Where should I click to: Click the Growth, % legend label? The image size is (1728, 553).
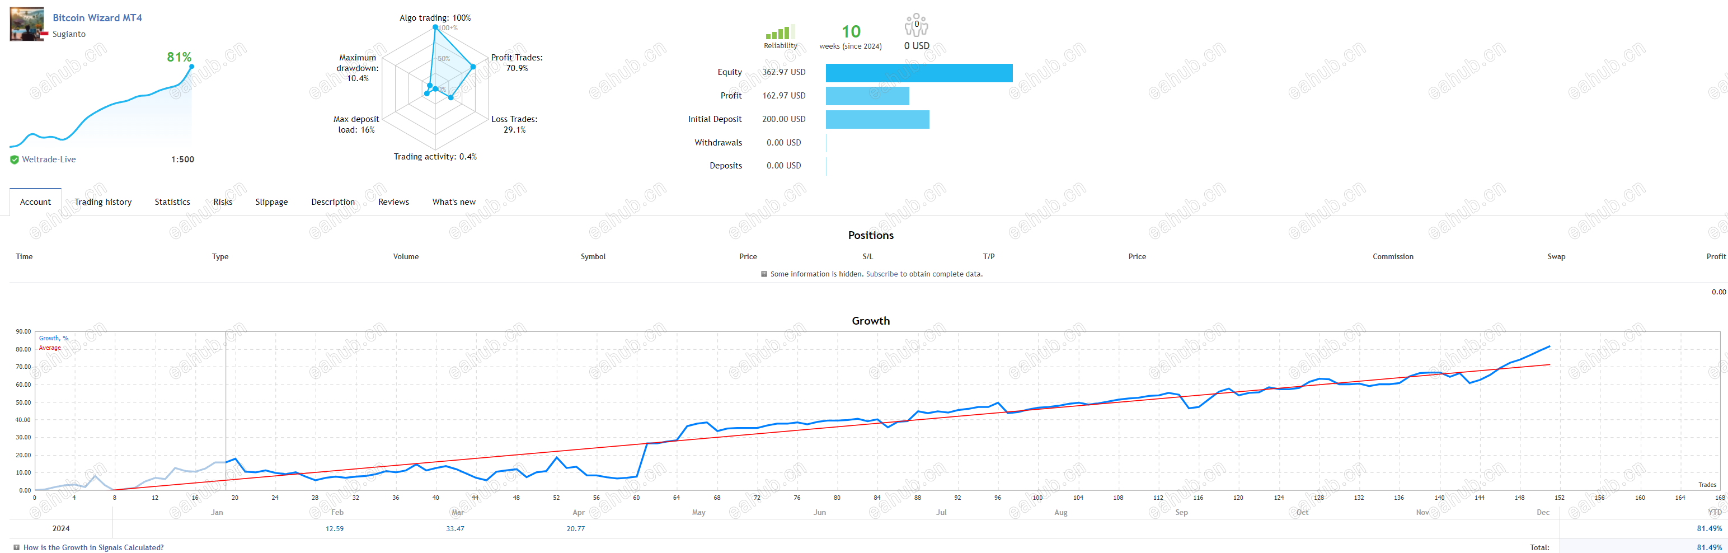click(54, 338)
